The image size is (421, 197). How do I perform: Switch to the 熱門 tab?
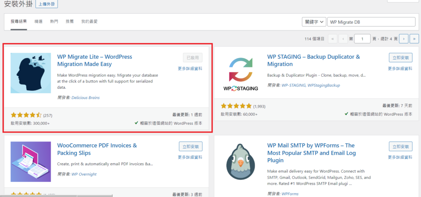pyautogui.click(x=54, y=21)
